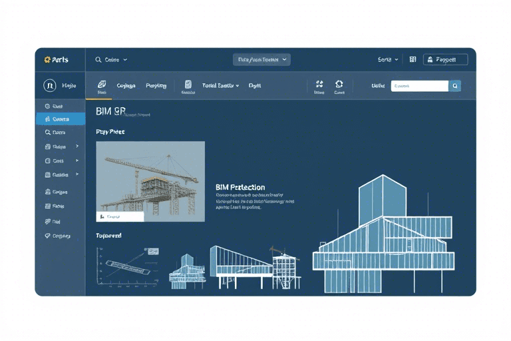Click the white label button on crane image
This screenshot has width=511, height=341.
[x=120, y=216]
